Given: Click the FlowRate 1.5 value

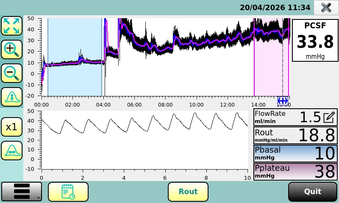Looking at the screenshot, I should pyautogui.click(x=310, y=117).
